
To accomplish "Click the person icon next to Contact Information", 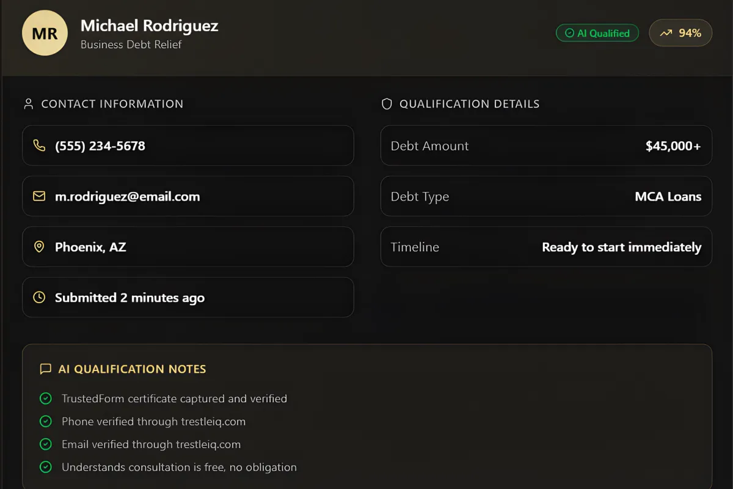I will point(28,104).
